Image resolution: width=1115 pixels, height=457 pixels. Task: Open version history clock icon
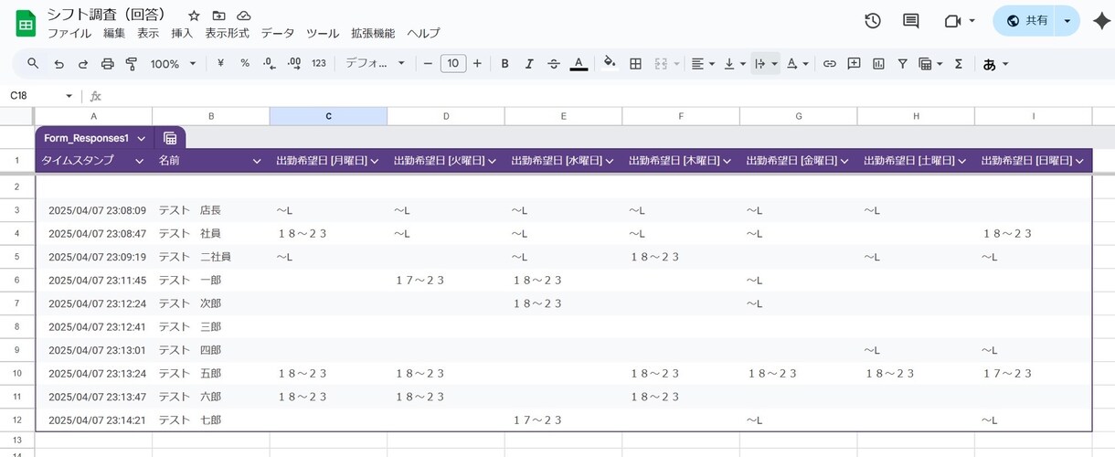[873, 21]
